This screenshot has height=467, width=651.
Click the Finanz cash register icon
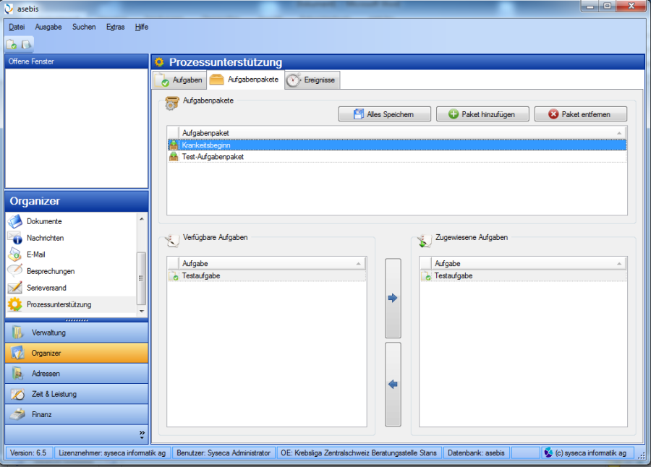17,414
